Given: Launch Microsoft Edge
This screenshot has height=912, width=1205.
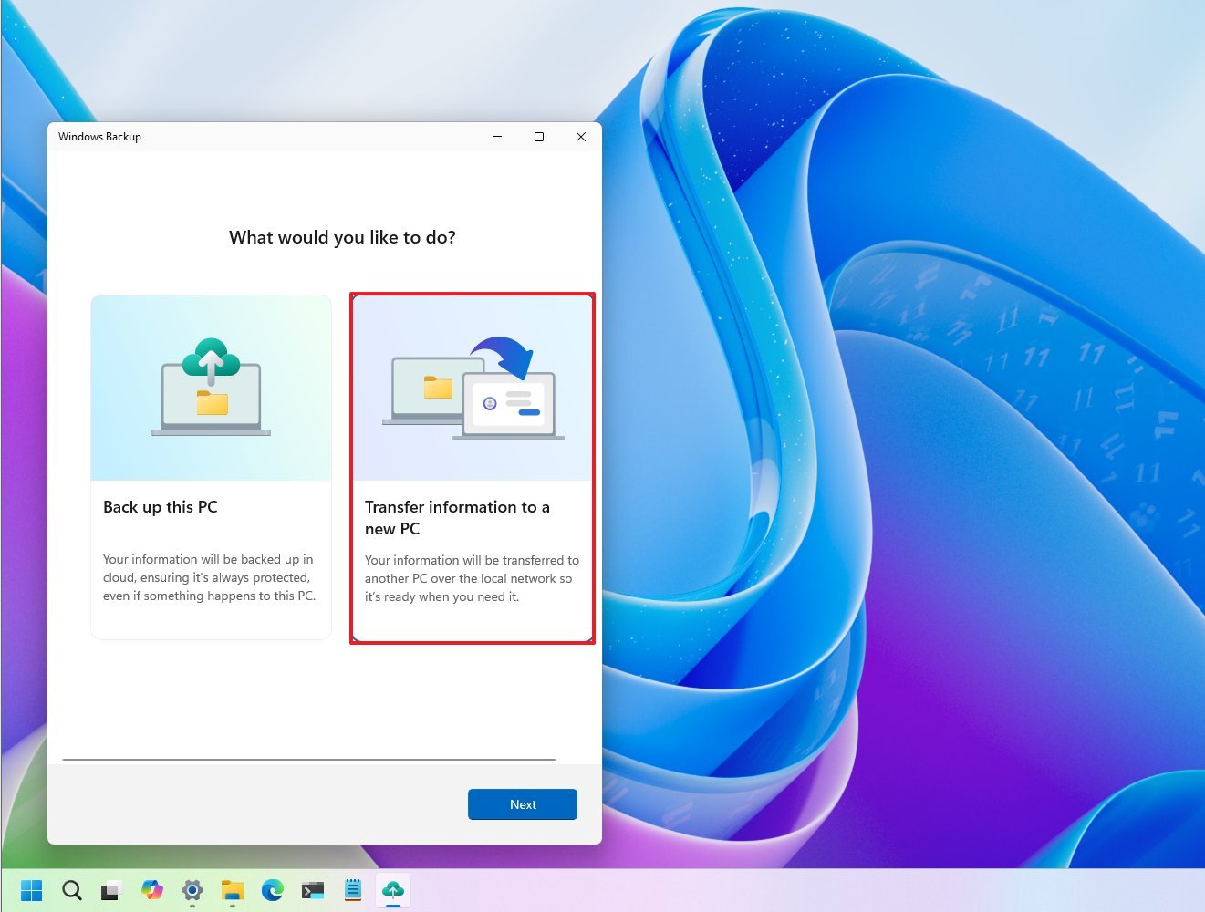Looking at the screenshot, I should [x=271, y=890].
